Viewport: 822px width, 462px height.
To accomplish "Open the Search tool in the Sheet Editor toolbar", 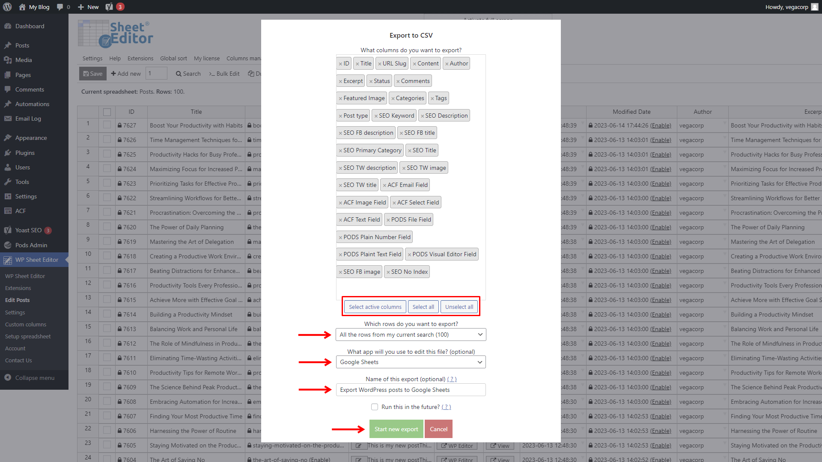I will pos(188,74).
